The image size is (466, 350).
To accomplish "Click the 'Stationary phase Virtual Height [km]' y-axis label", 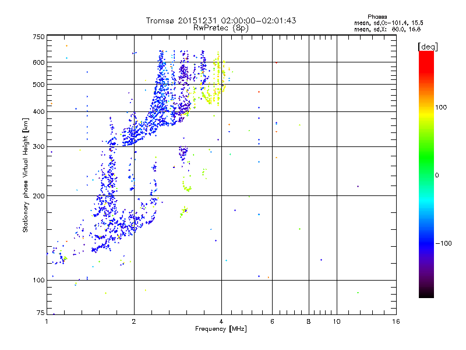I will [x=25, y=175].
